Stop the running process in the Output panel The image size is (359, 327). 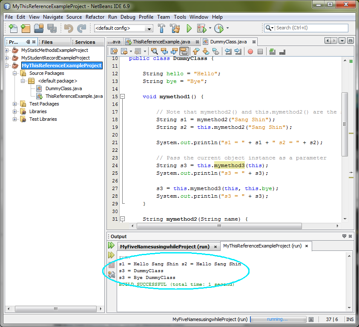point(112,265)
